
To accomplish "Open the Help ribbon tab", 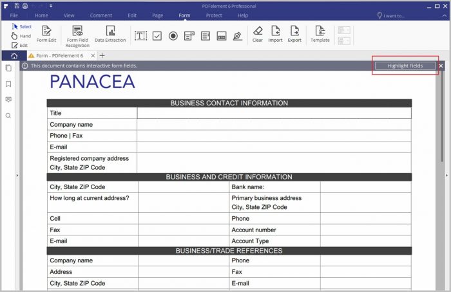I will [243, 15].
